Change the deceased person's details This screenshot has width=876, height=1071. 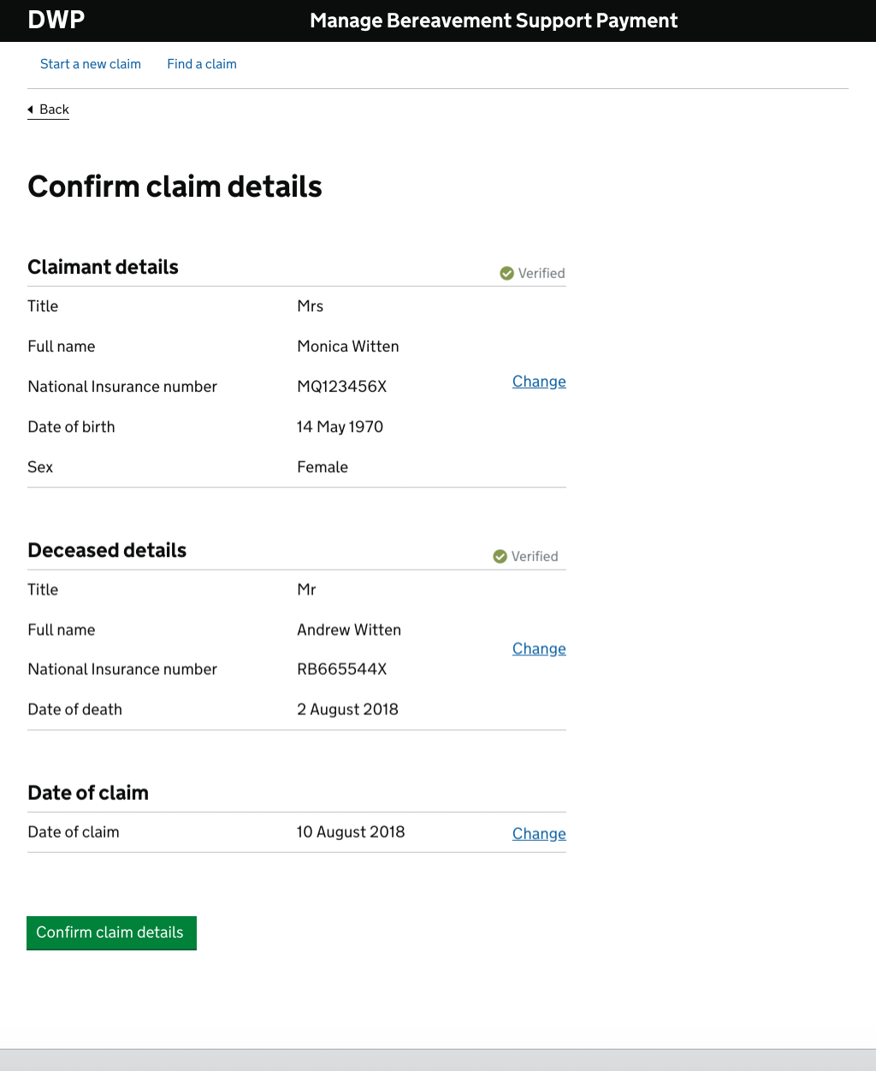tap(539, 648)
